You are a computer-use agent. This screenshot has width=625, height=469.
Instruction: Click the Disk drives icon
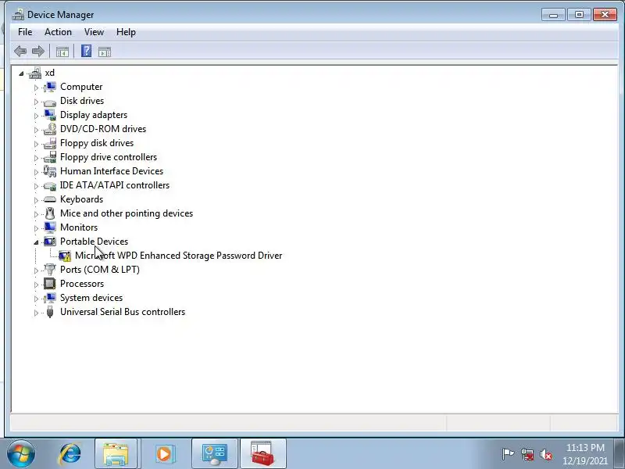[50, 102]
